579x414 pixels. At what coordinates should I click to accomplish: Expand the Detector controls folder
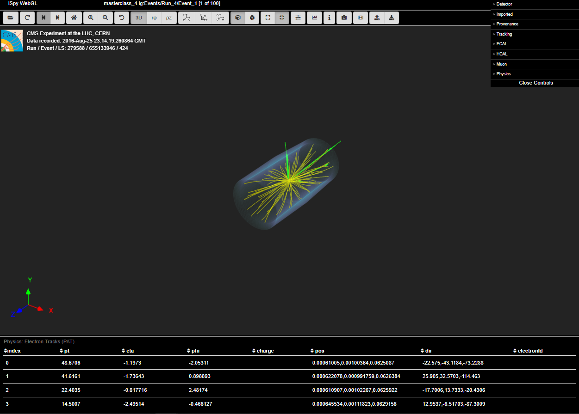coord(504,4)
